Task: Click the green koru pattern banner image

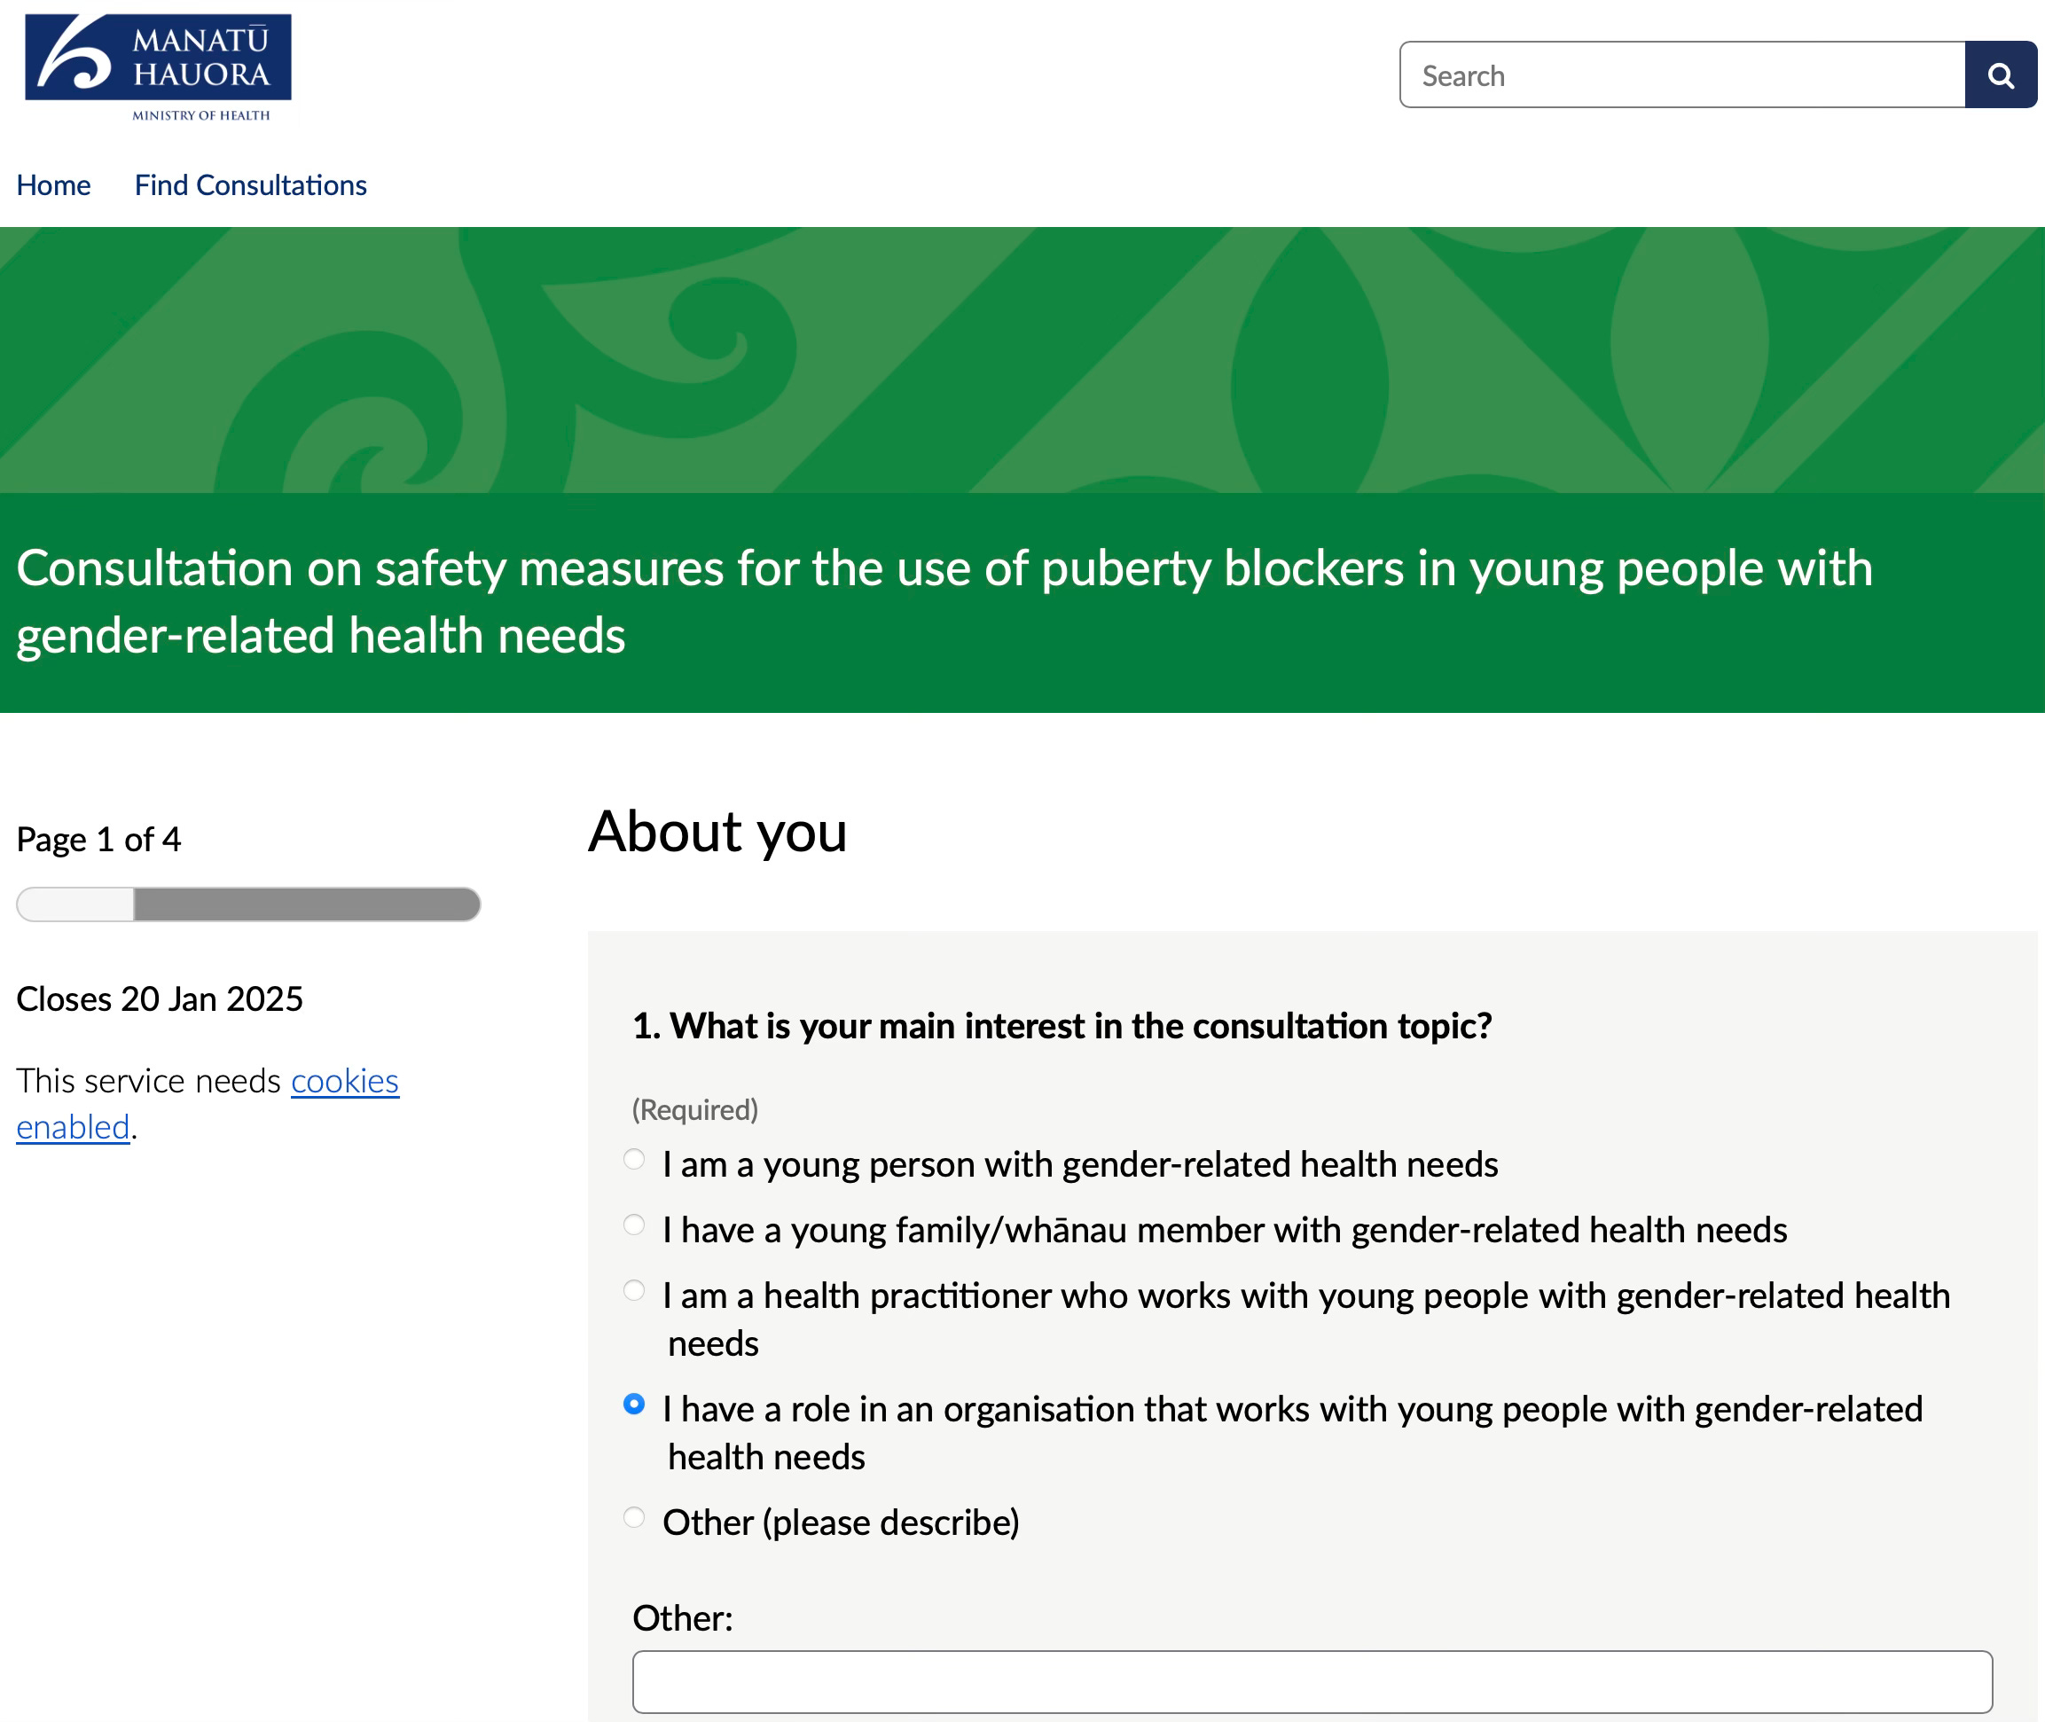Action: click(x=1022, y=359)
